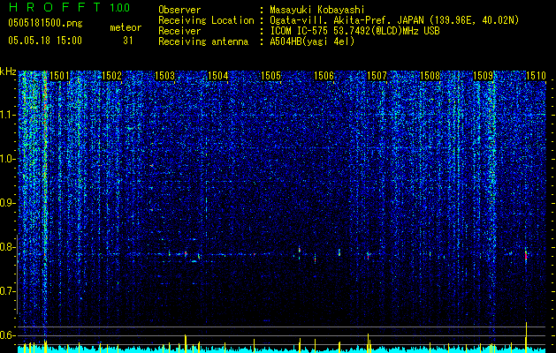
Task: Click the meteor label
Action: point(126,27)
